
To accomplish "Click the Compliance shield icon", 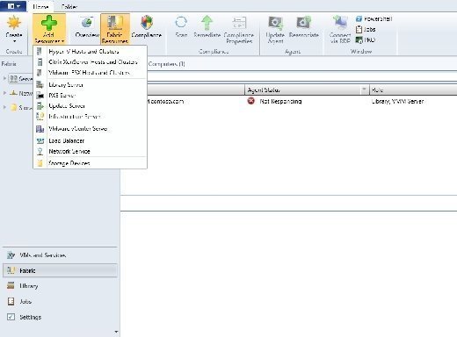I will tap(147, 22).
